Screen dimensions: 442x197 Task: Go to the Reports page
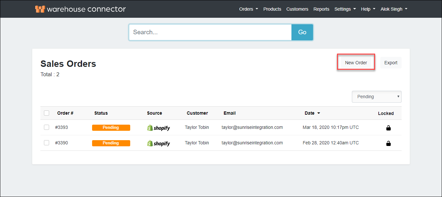(321, 9)
